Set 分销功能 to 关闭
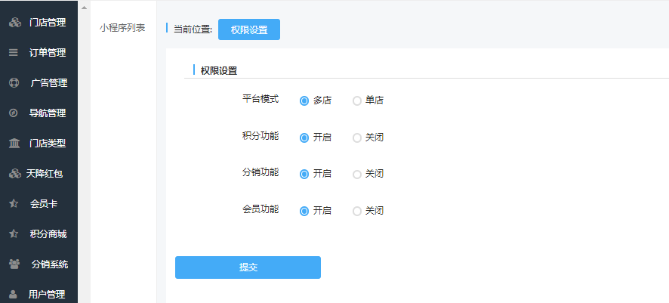Image resolution: width=669 pixels, height=303 pixels. click(357, 174)
